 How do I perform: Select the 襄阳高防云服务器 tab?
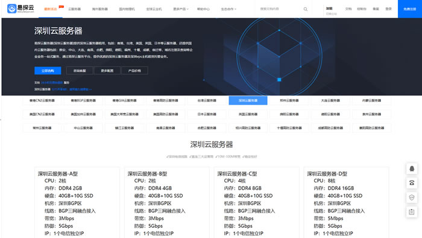click(x=371, y=128)
